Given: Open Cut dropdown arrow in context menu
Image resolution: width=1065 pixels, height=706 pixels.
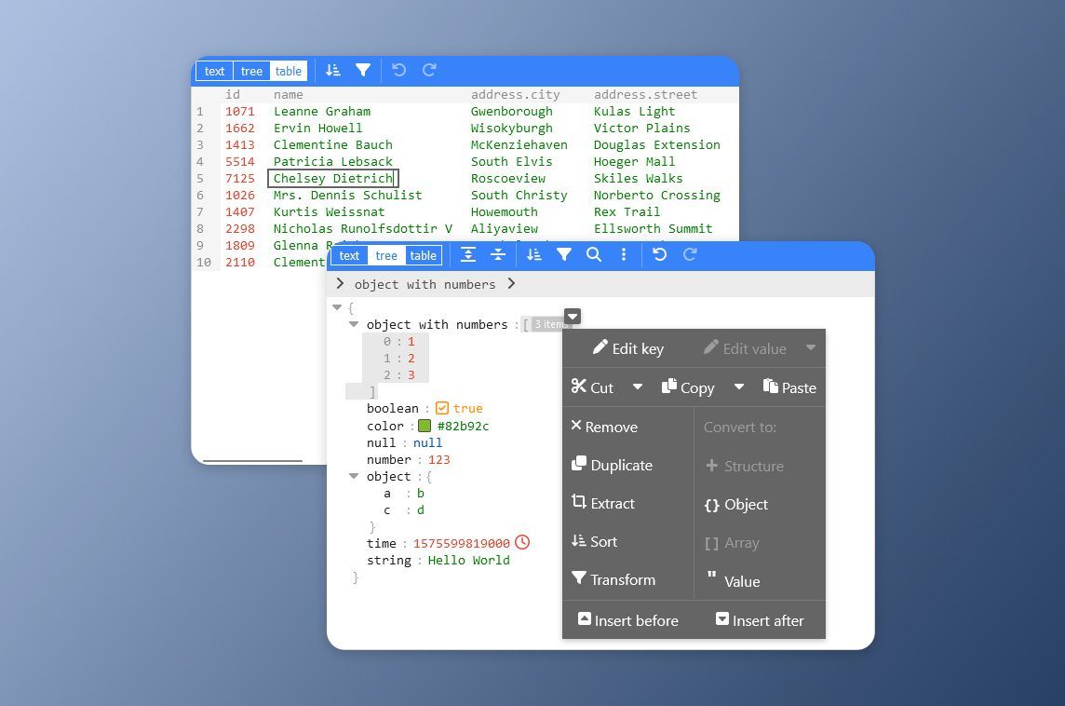Looking at the screenshot, I should coord(637,387).
